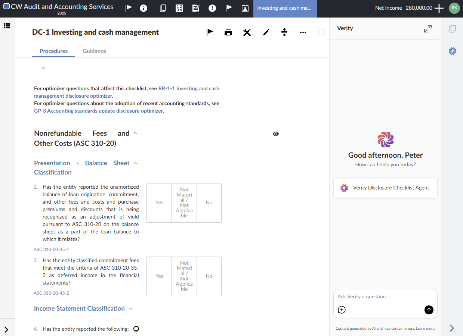Viewport: 463px width, 336px height.
Task: Collapse Nonrefundable Fees and Other Costs section
Action: tap(135, 133)
